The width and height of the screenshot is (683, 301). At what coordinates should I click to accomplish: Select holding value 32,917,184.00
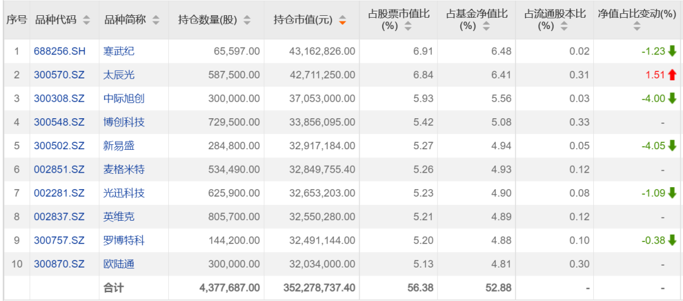322,146
